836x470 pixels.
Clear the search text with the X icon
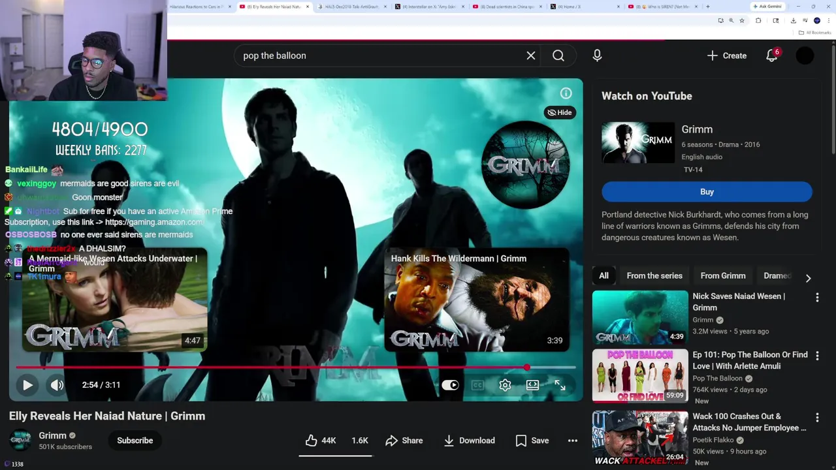click(531, 55)
